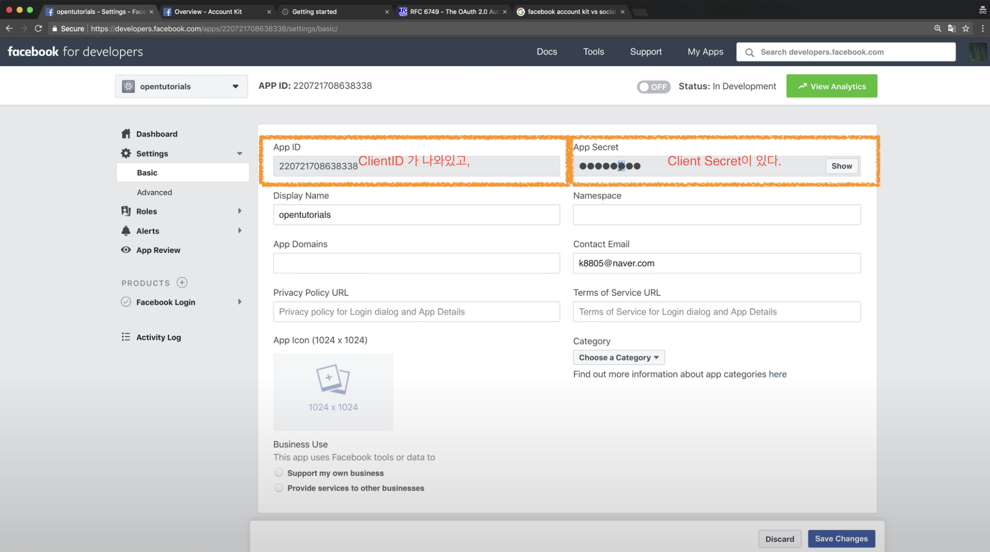The image size is (990, 552).
Task: Go back with browser back arrow
Action: pyautogui.click(x=9, y=28)
